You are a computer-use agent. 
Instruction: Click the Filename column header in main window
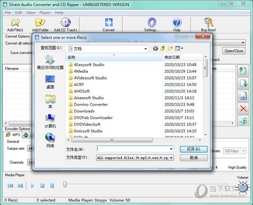tap(17, 69)
